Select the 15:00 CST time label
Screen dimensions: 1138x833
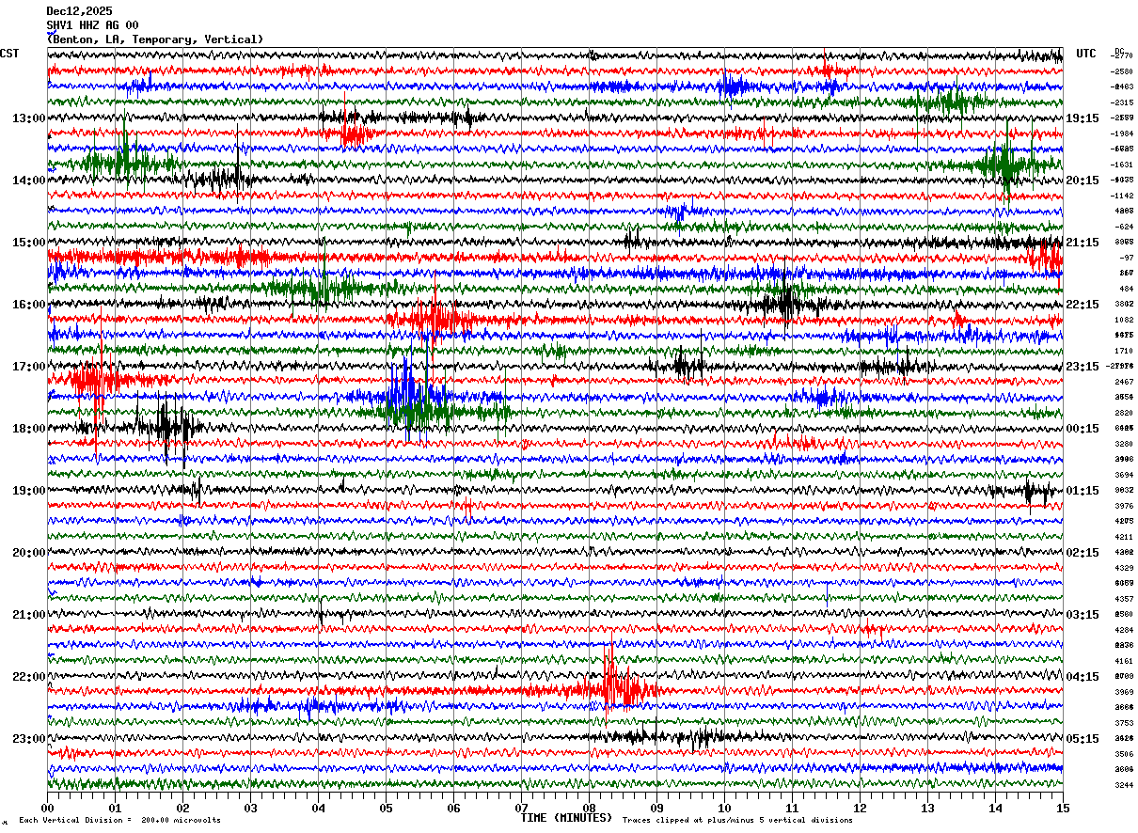[x=28, y=243]
